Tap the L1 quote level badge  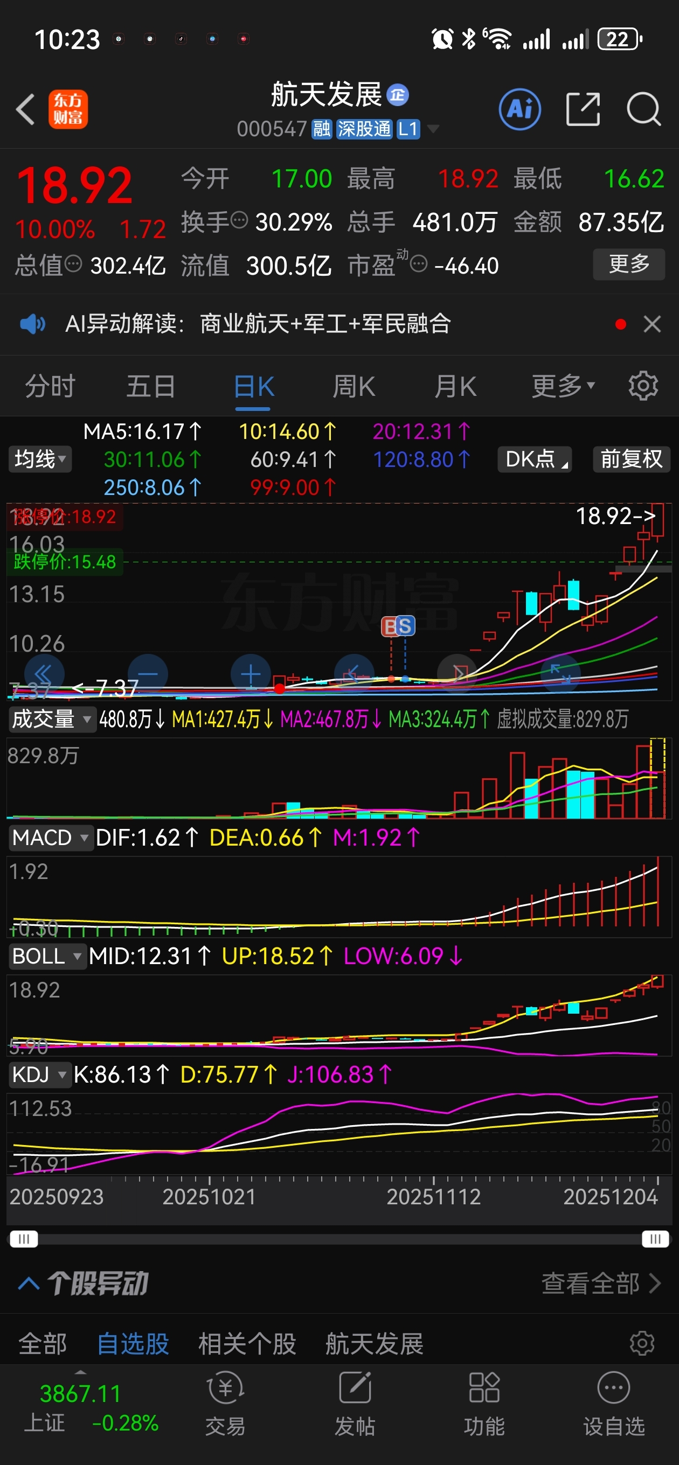tap(408, 129)
